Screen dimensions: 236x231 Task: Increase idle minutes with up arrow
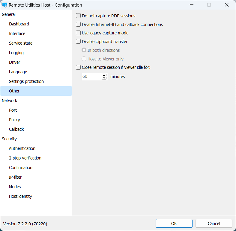point(104,75)
